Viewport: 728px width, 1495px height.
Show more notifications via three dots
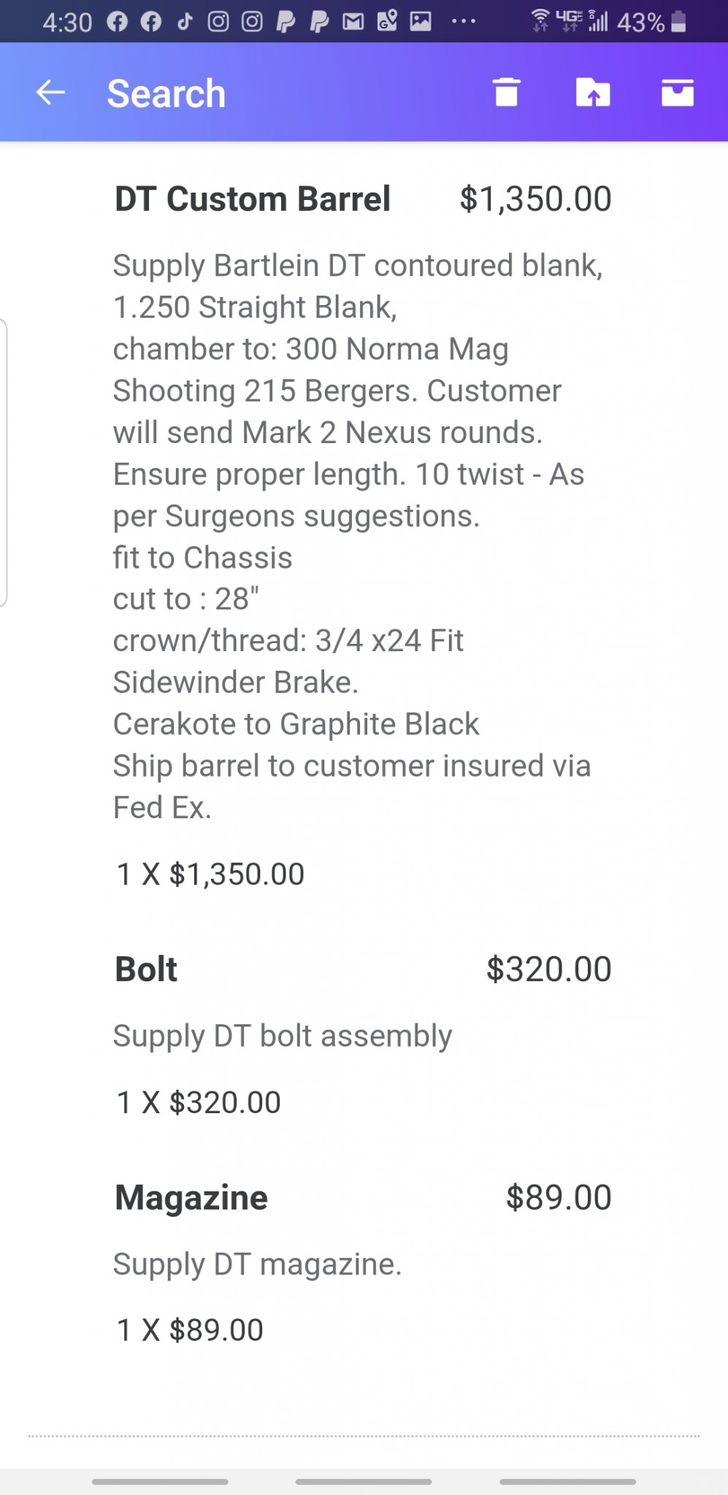point(464,22)
